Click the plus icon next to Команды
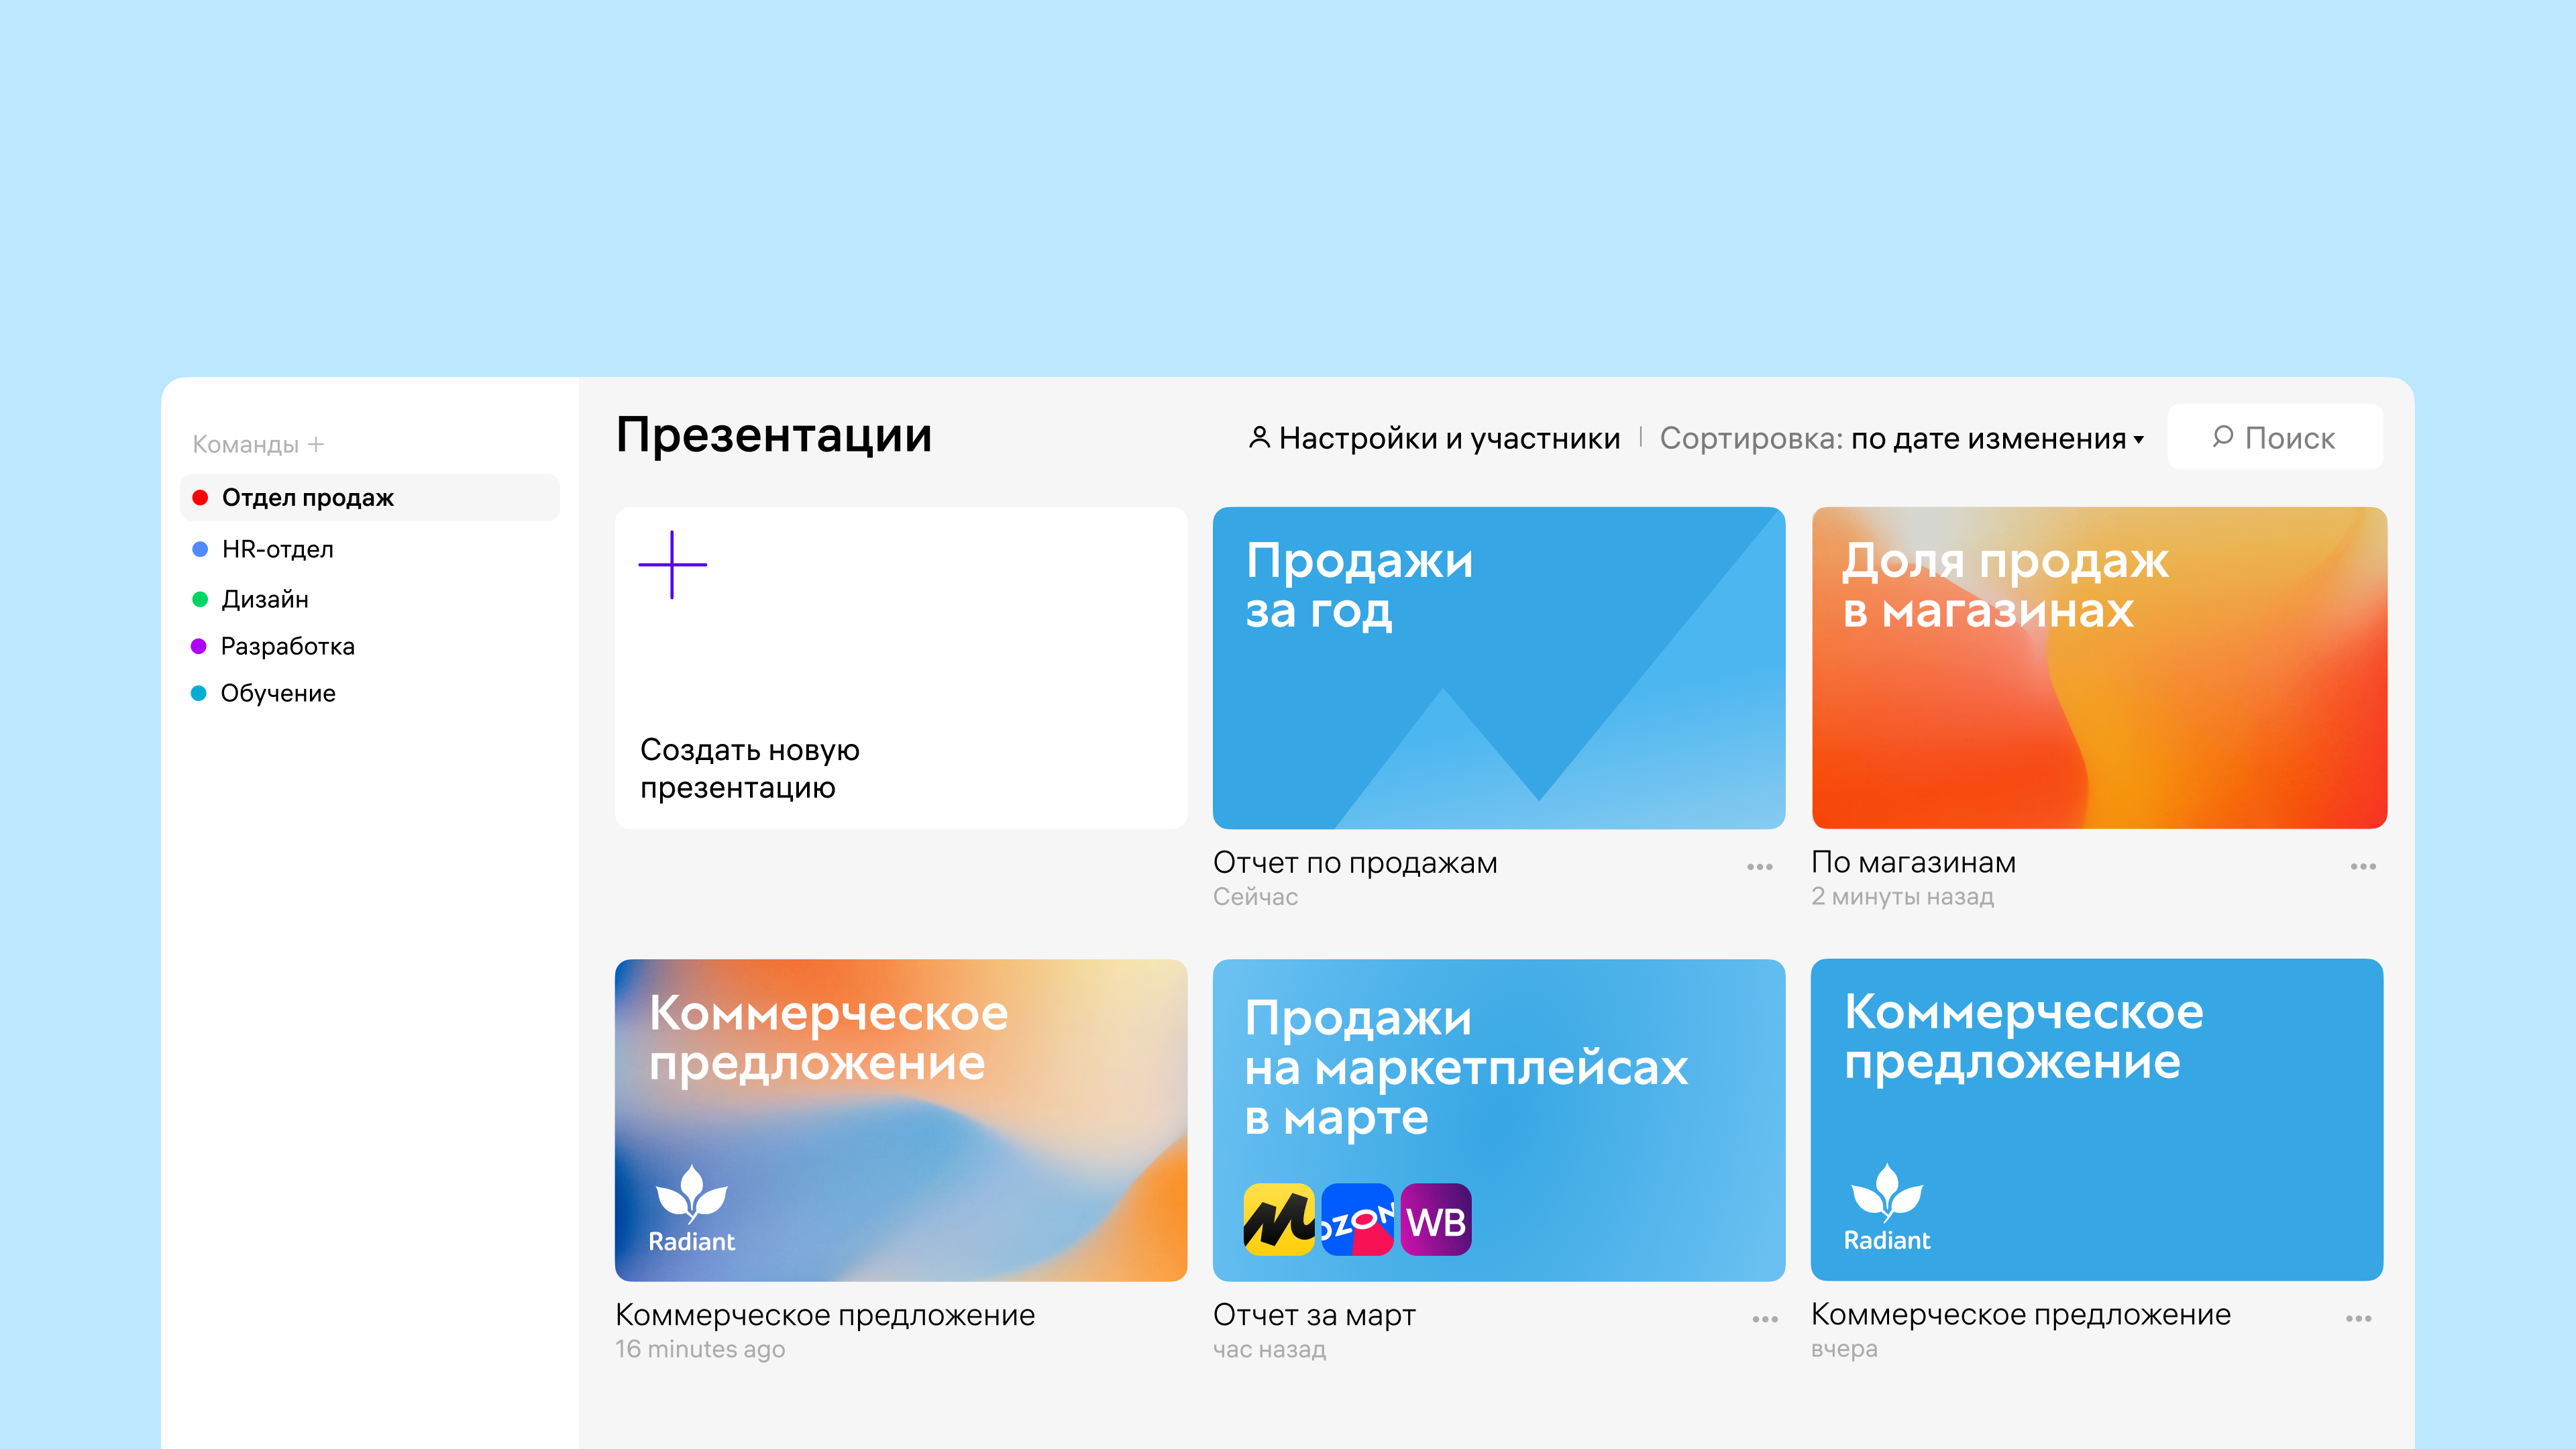 (316, 444)
